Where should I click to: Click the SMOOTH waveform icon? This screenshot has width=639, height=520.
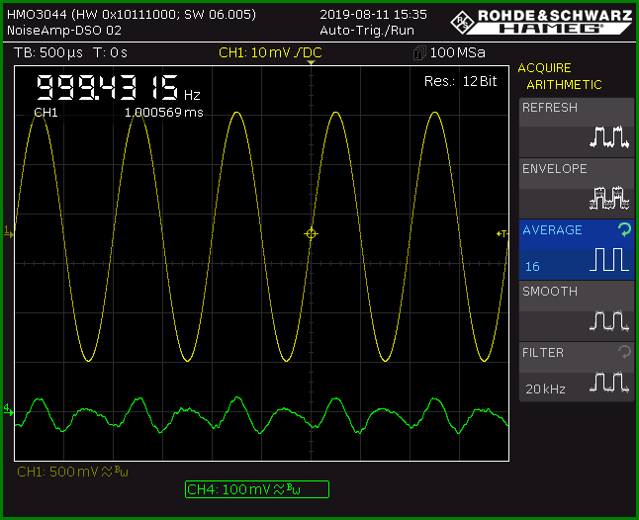609,321
